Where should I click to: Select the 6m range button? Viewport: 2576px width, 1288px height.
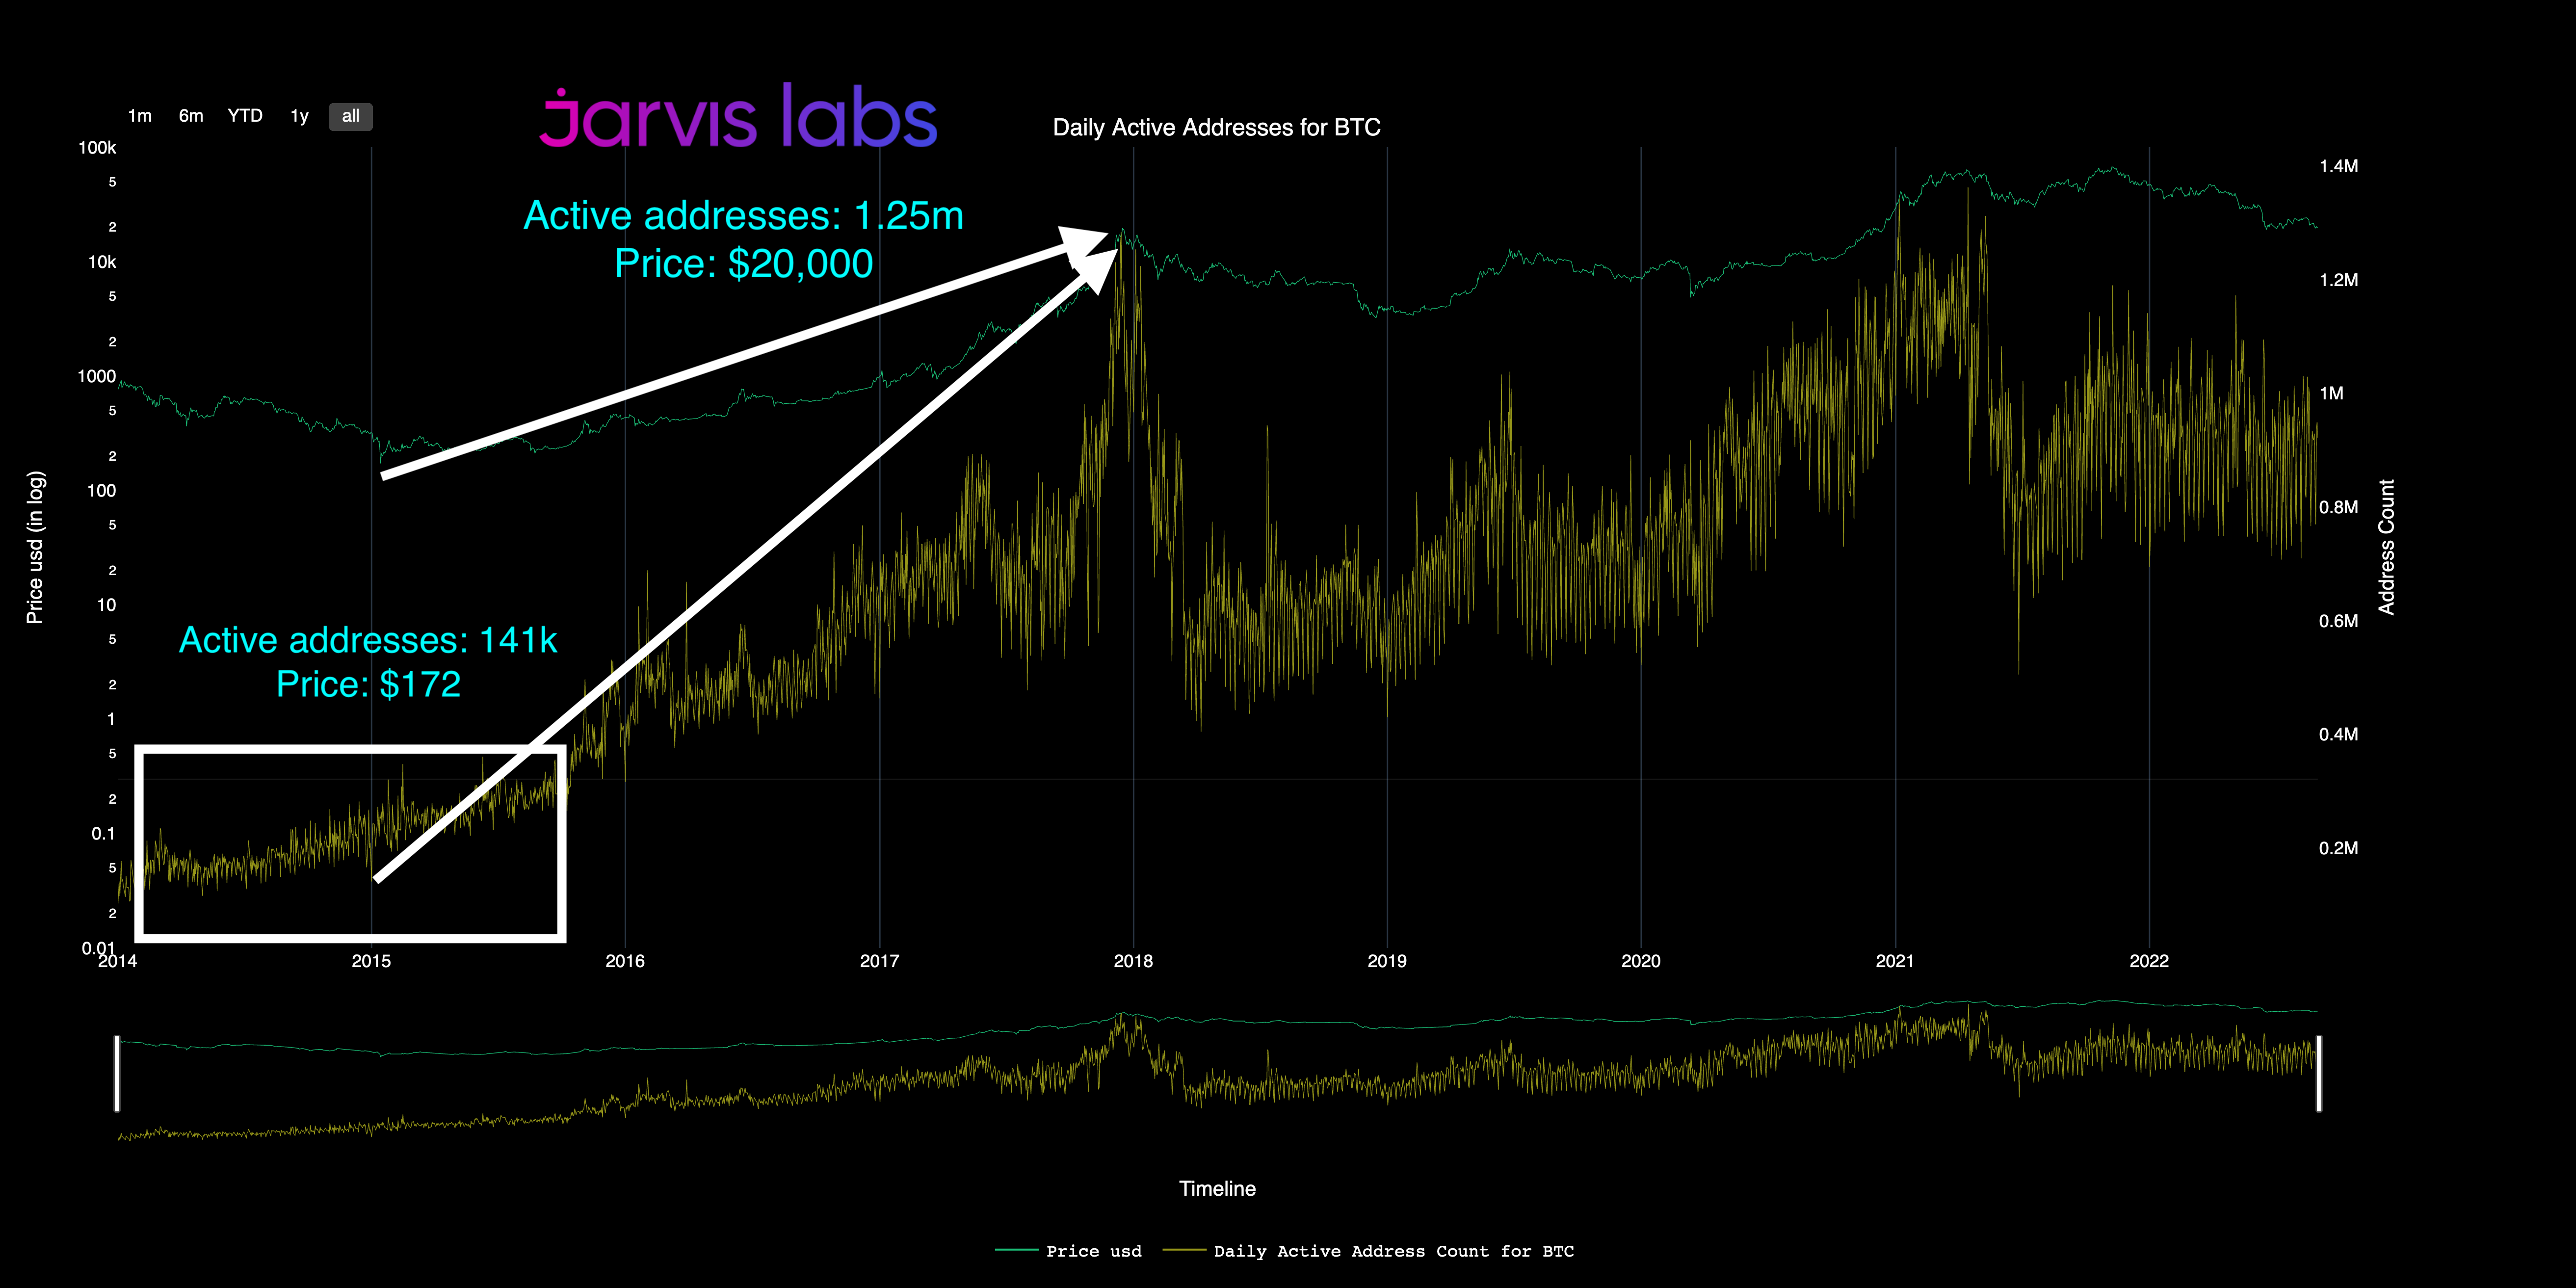(x=191, y=116)
